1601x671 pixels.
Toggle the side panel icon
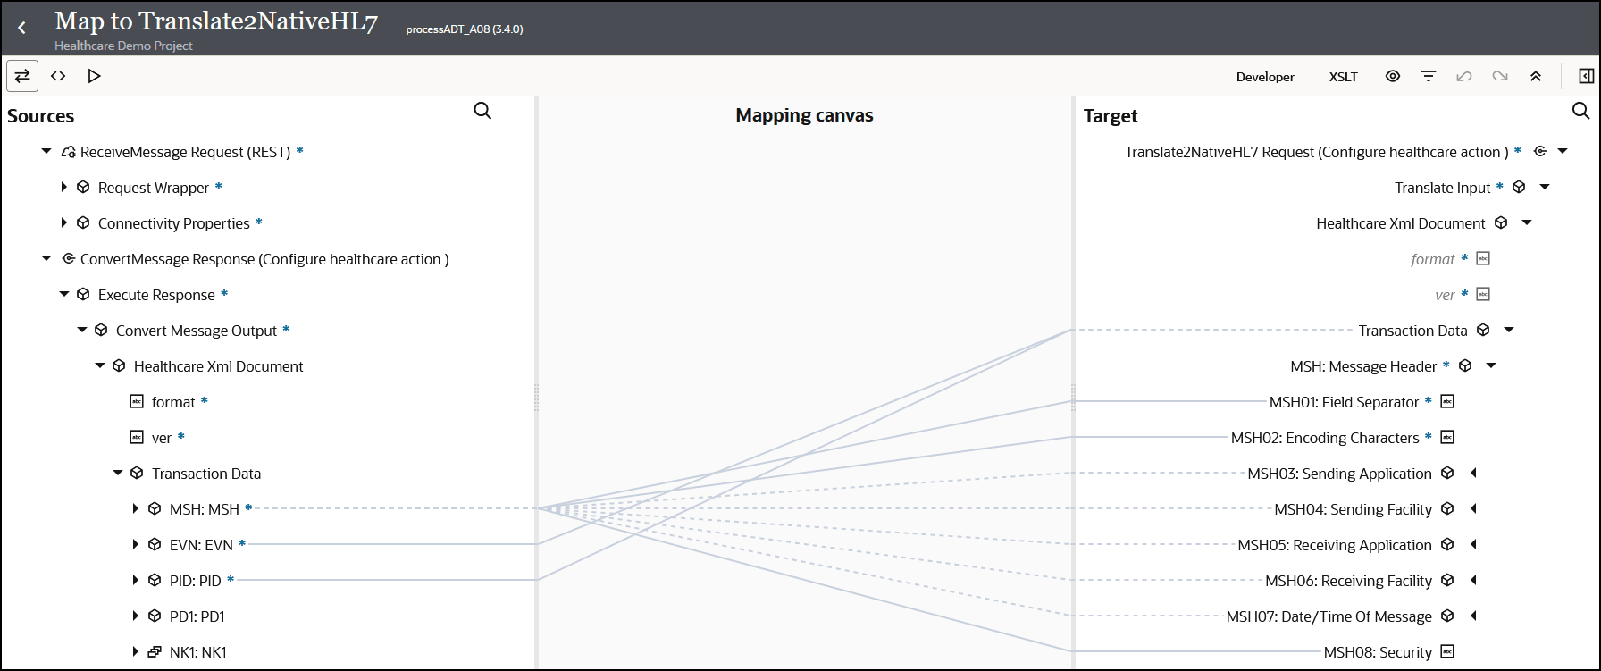point(1586,76)
